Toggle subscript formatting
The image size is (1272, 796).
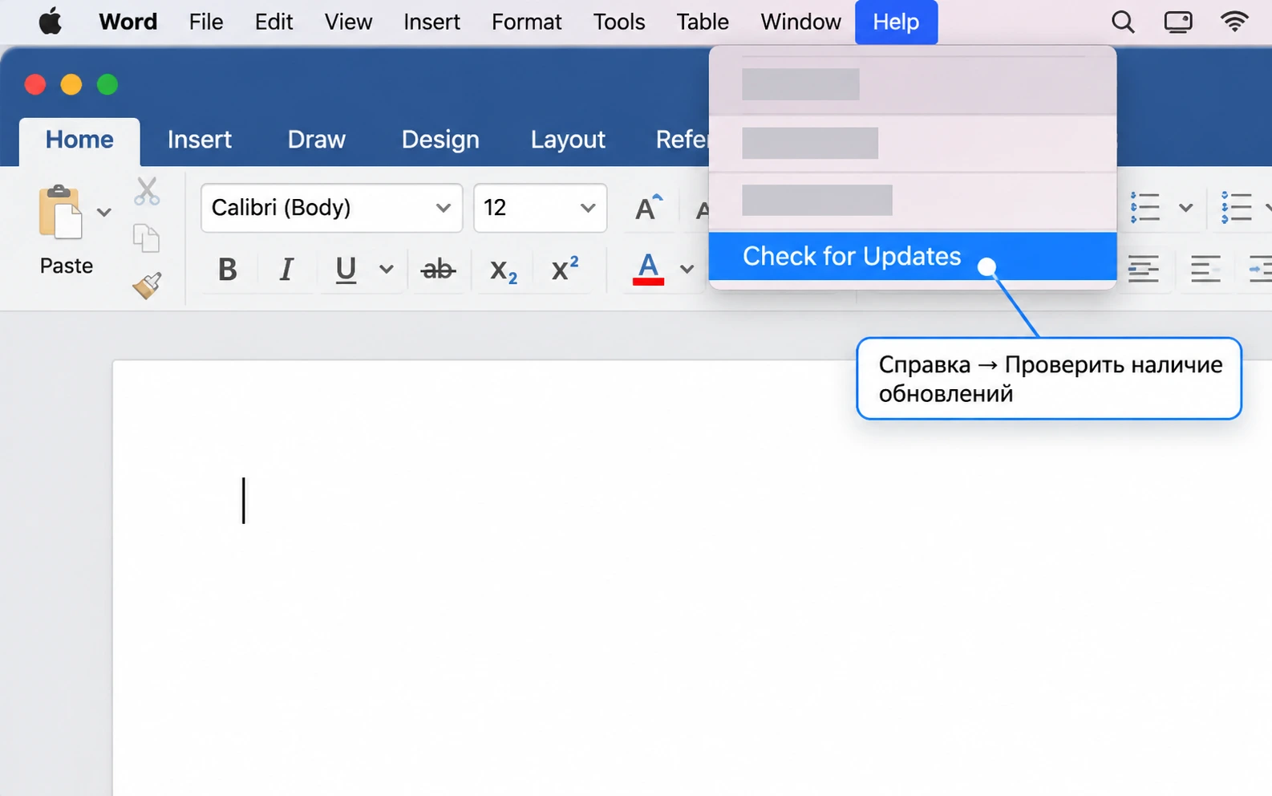click(504, 271)
